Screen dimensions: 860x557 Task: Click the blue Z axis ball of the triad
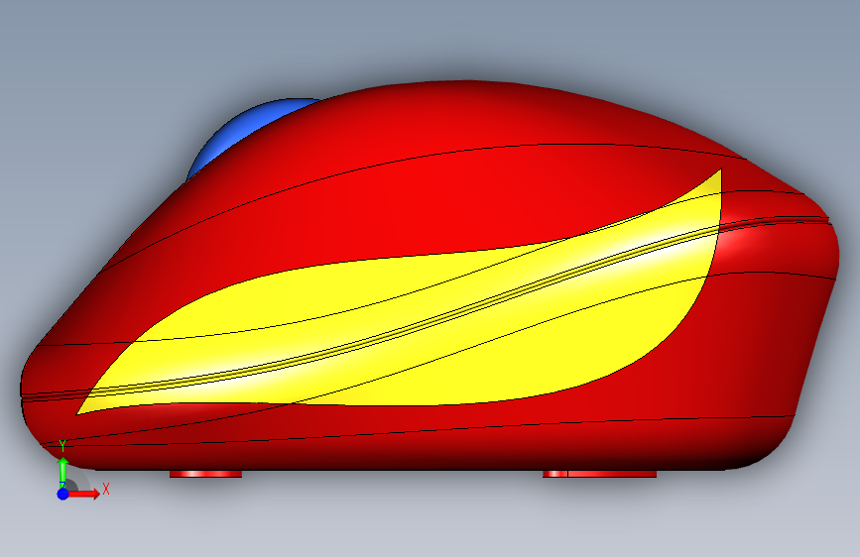(x=63, y=494)
